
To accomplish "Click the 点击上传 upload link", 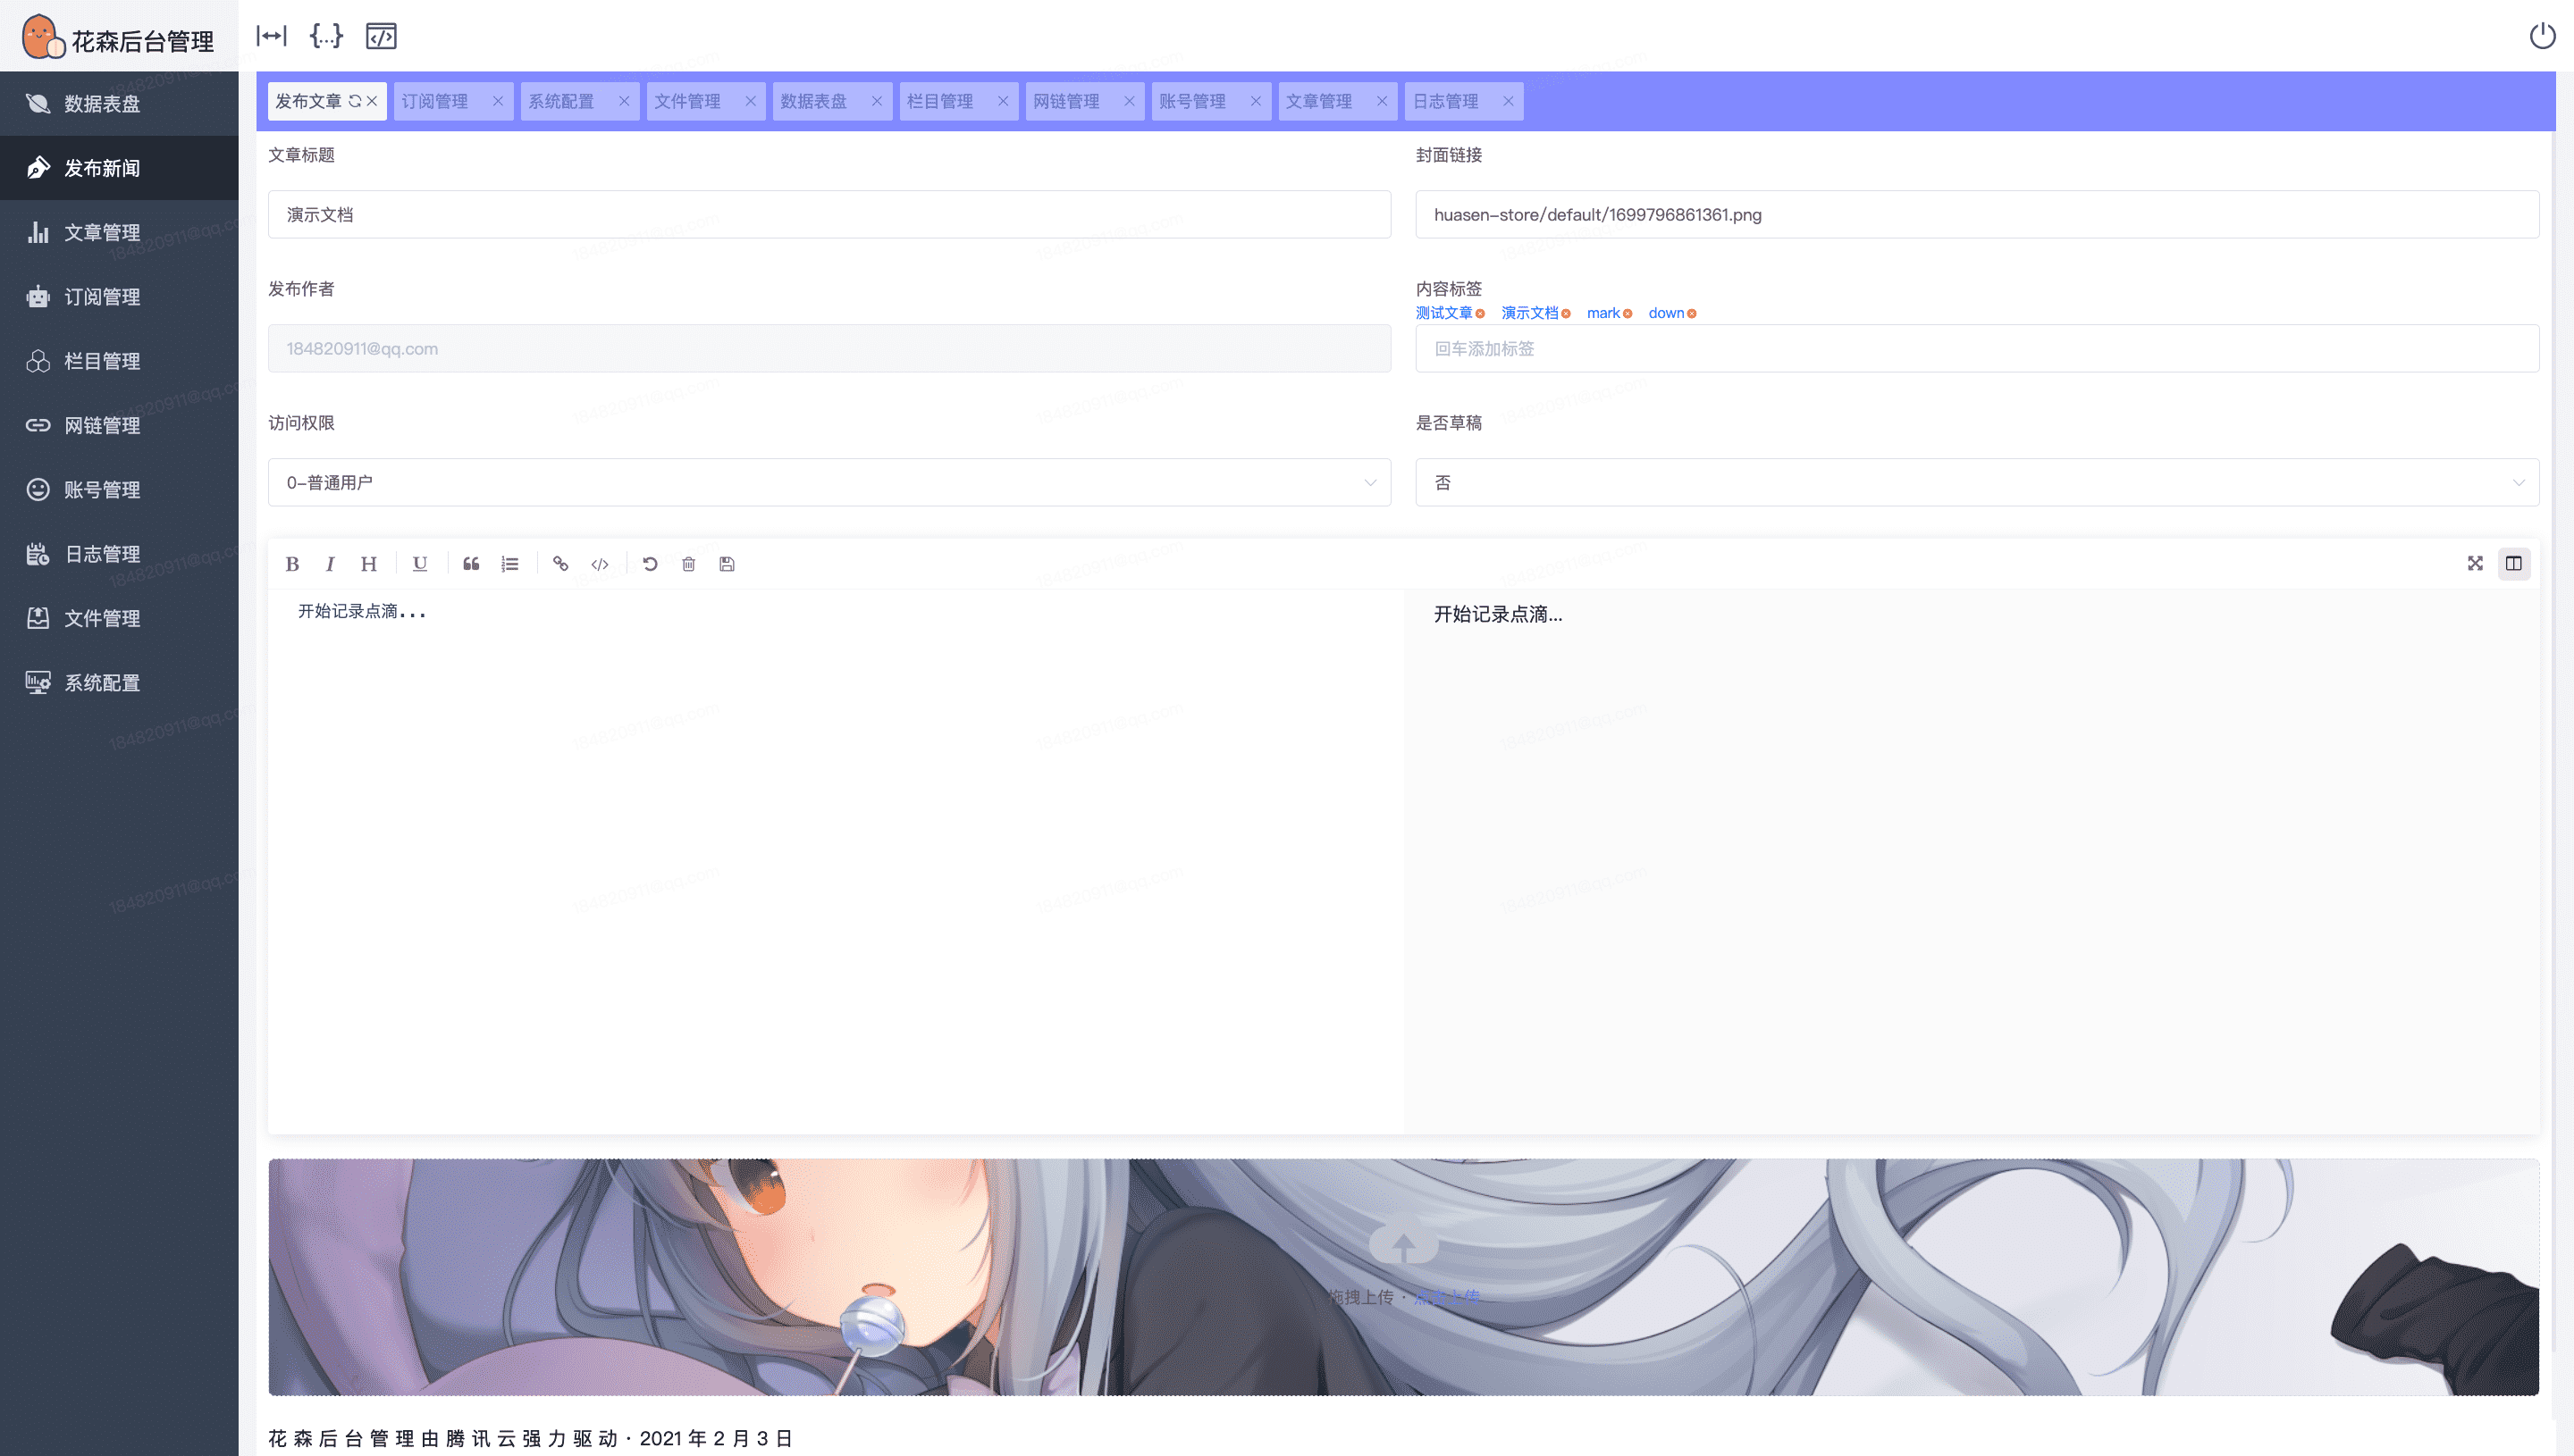I will (1447, 1297).
